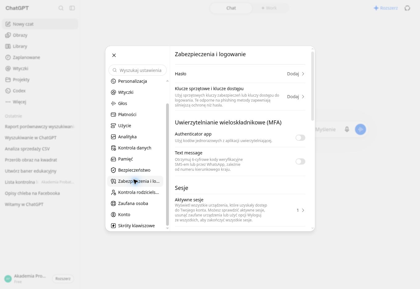Select the Konto profile icon
Image resolution: width=420 pixels, height=289 pixels.
(x=113, y=215)
